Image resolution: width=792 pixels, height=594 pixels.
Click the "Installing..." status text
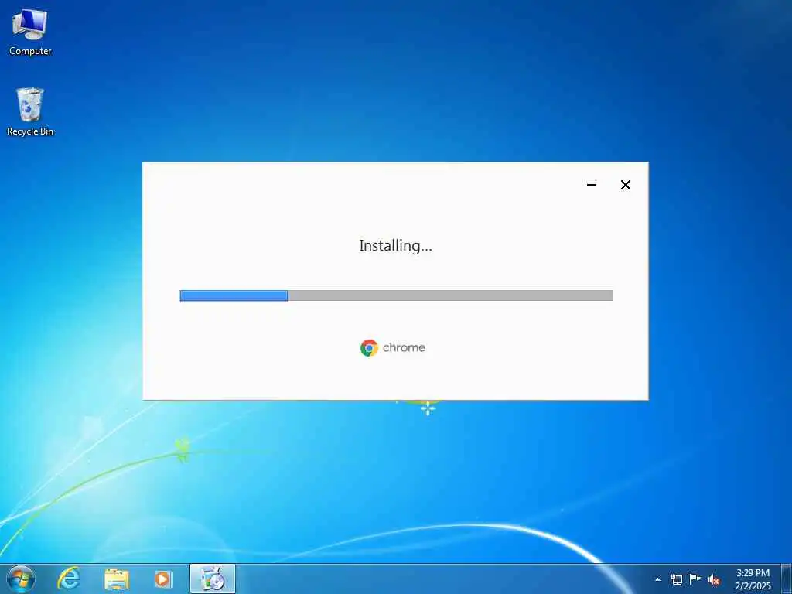[395, 246]
